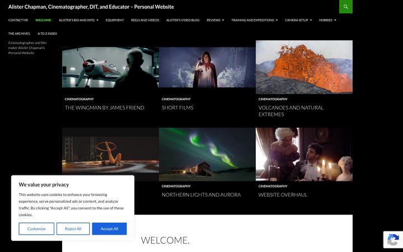Click Cinematography category above Volcanoes title
The width and height of the screenshot is (403, 252).
coord(273,99)
